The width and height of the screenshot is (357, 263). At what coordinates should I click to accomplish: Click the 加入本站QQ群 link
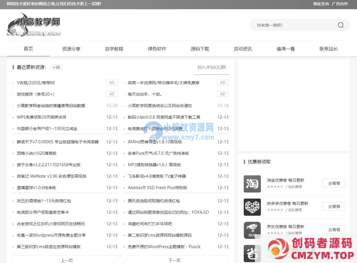pos(211,67)
